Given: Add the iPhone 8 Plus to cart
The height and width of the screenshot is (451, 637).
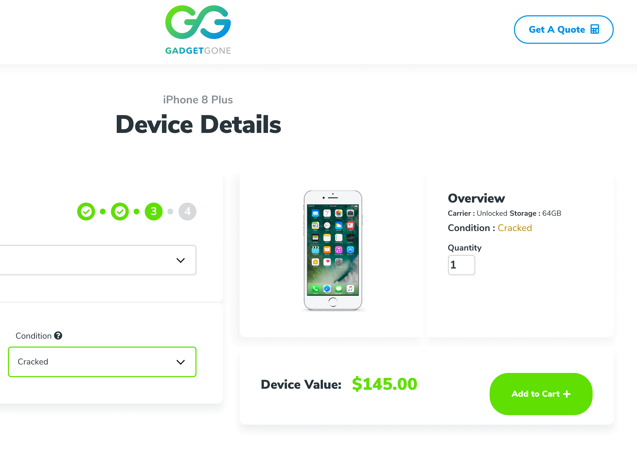Looking at the screenshot, I should (x=541, y=394).
